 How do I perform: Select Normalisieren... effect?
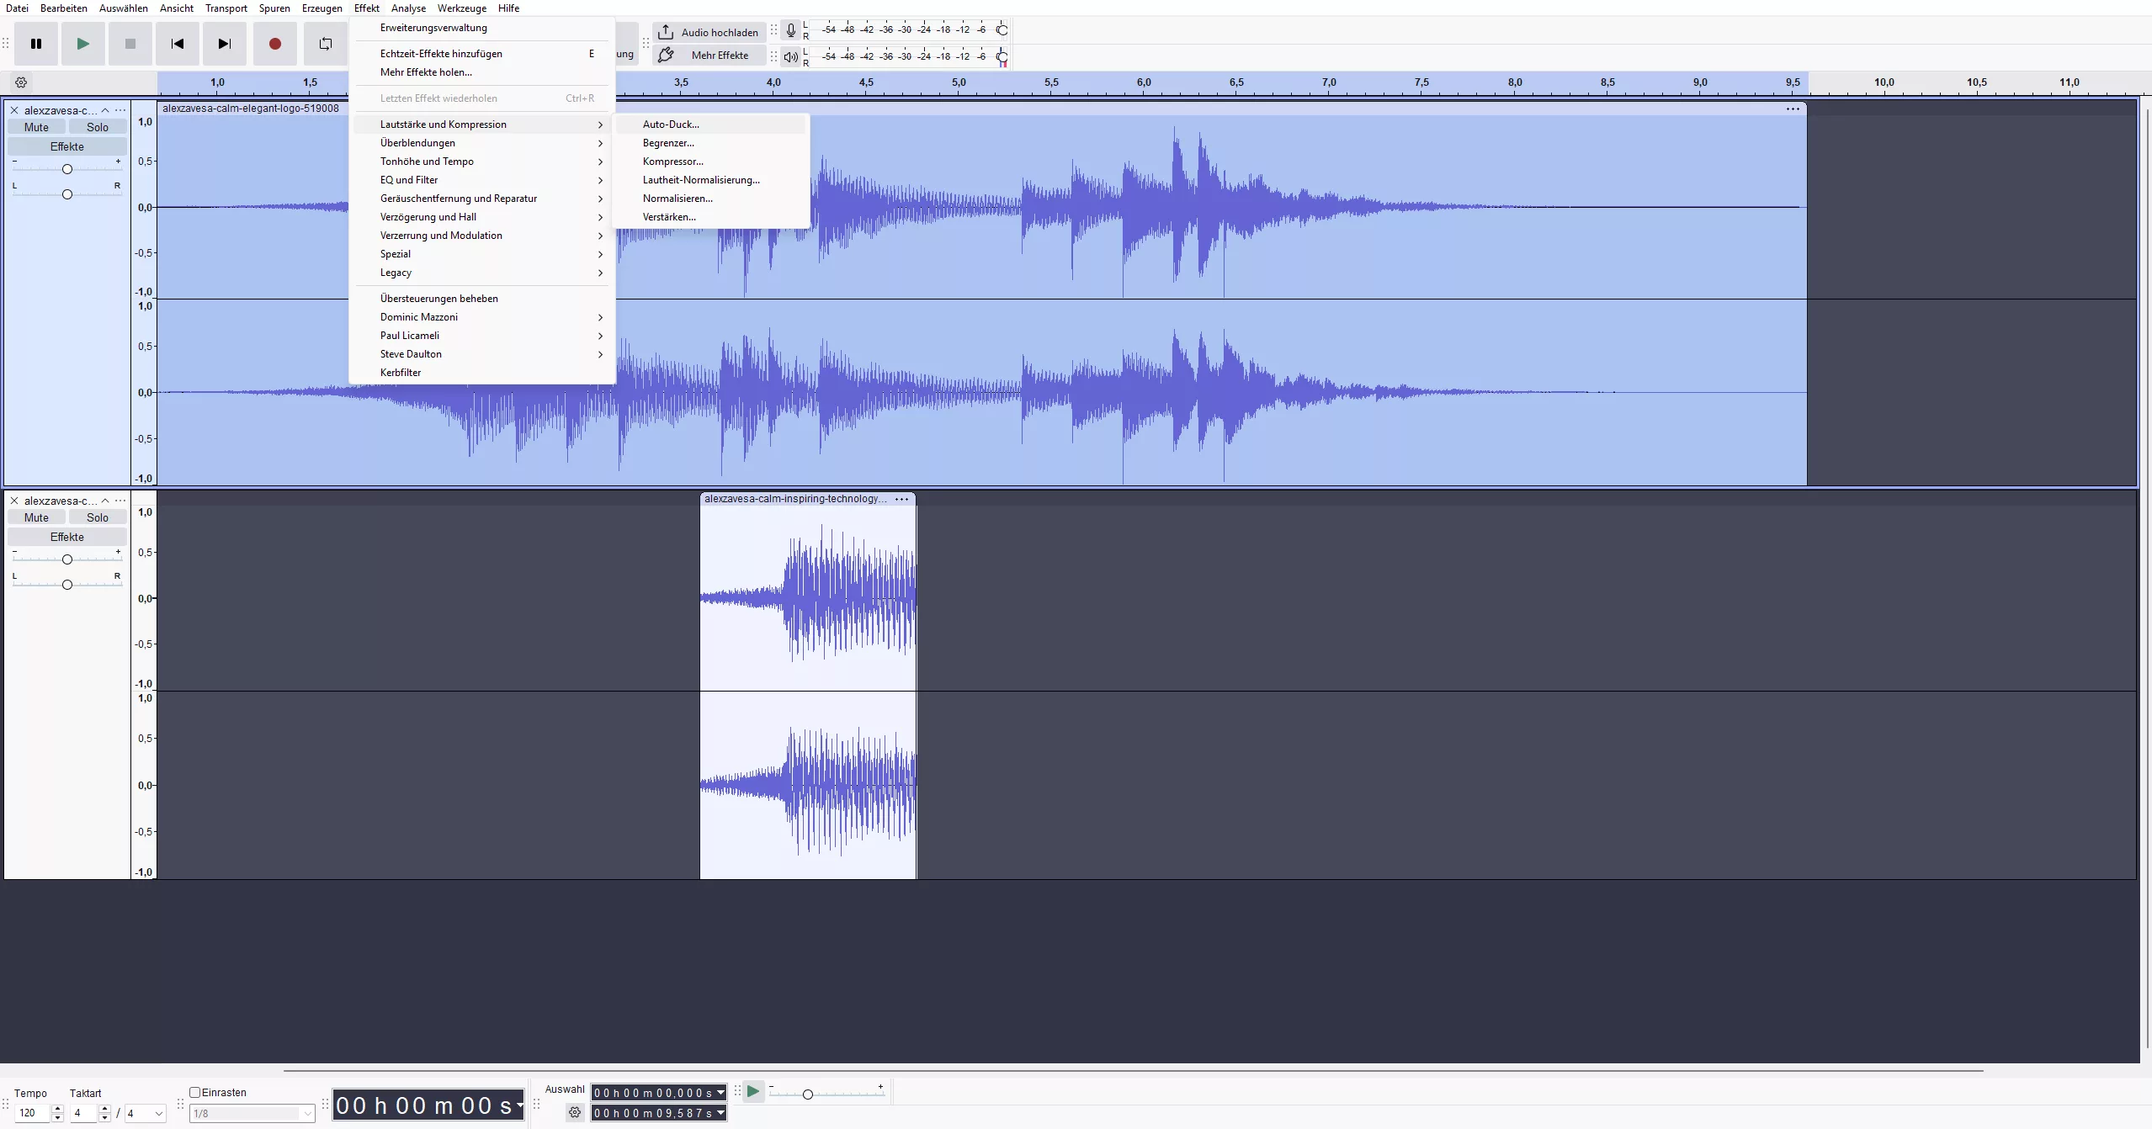[x=712, y=199]
